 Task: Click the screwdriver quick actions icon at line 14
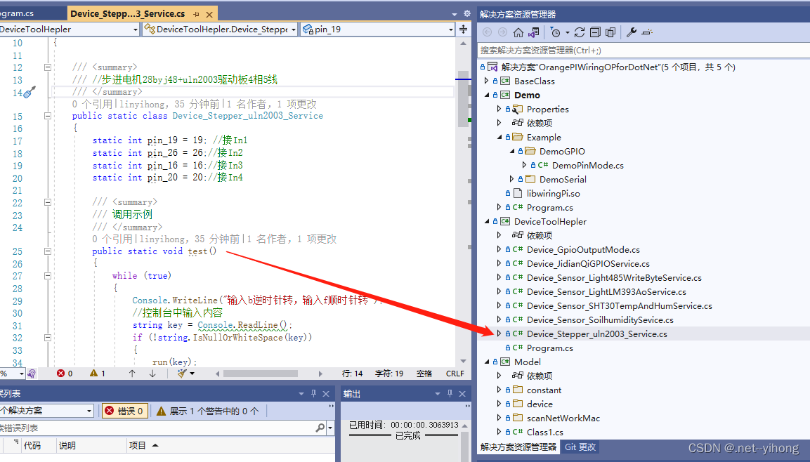click(x=30, y=93)
